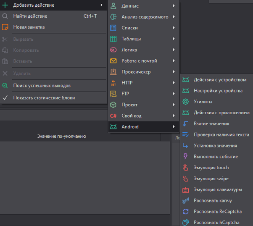Click the download tray icon for Проксичекер
The image size is (253, 226).
coord(113,72)
